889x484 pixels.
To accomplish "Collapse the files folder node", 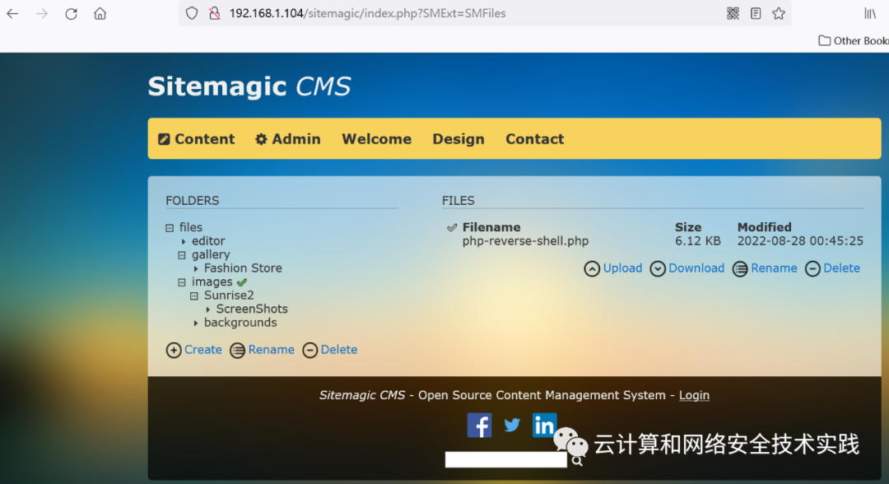I will 170,228.
